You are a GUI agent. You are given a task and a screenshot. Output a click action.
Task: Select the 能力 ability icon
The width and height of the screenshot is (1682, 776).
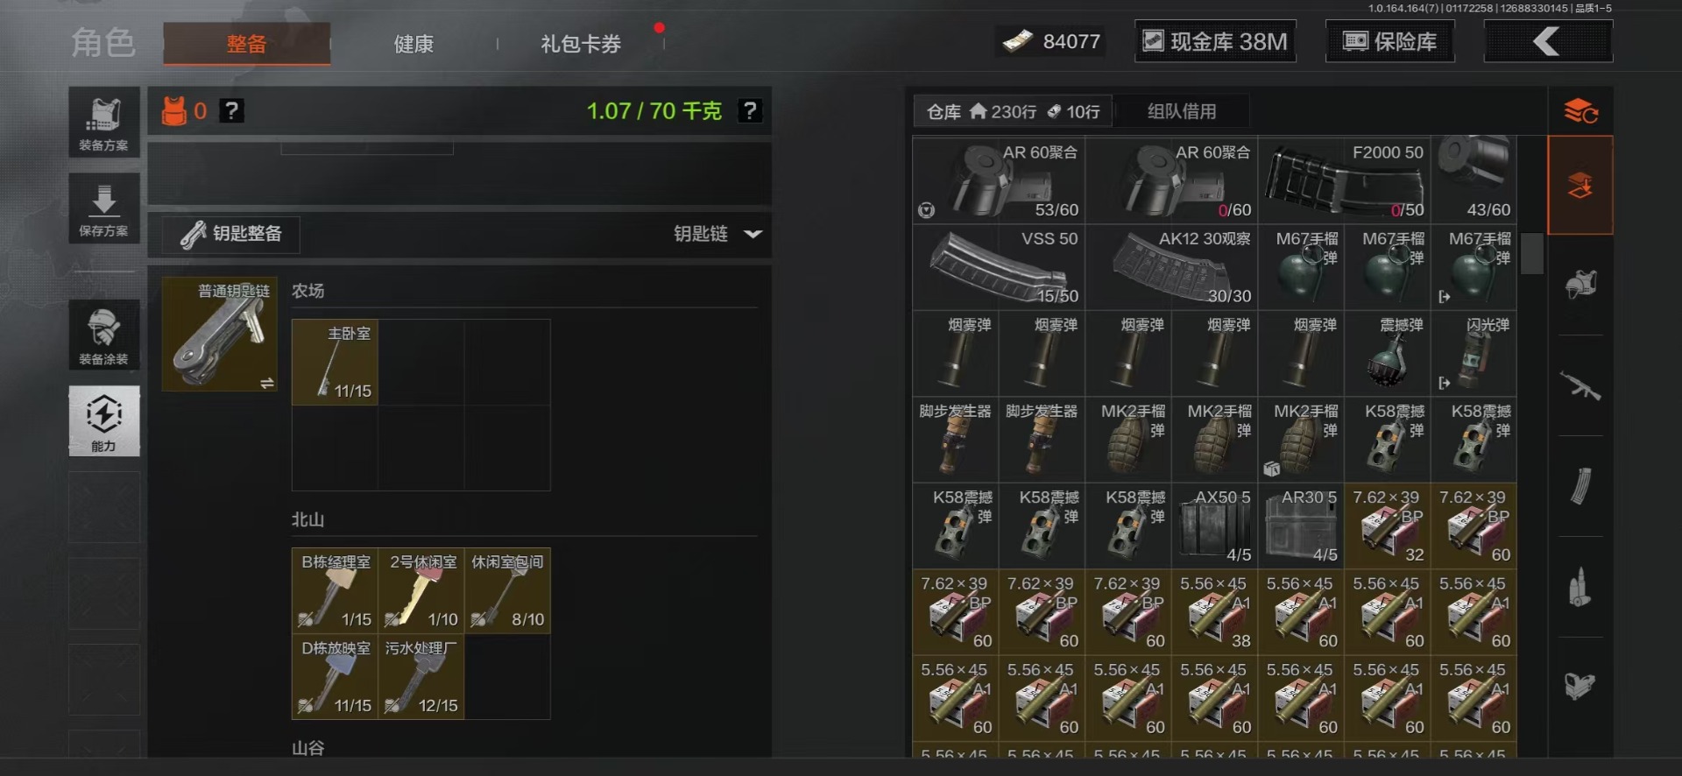104,421
